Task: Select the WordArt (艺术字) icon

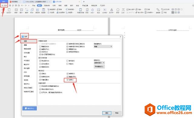Action: point(112,10)
